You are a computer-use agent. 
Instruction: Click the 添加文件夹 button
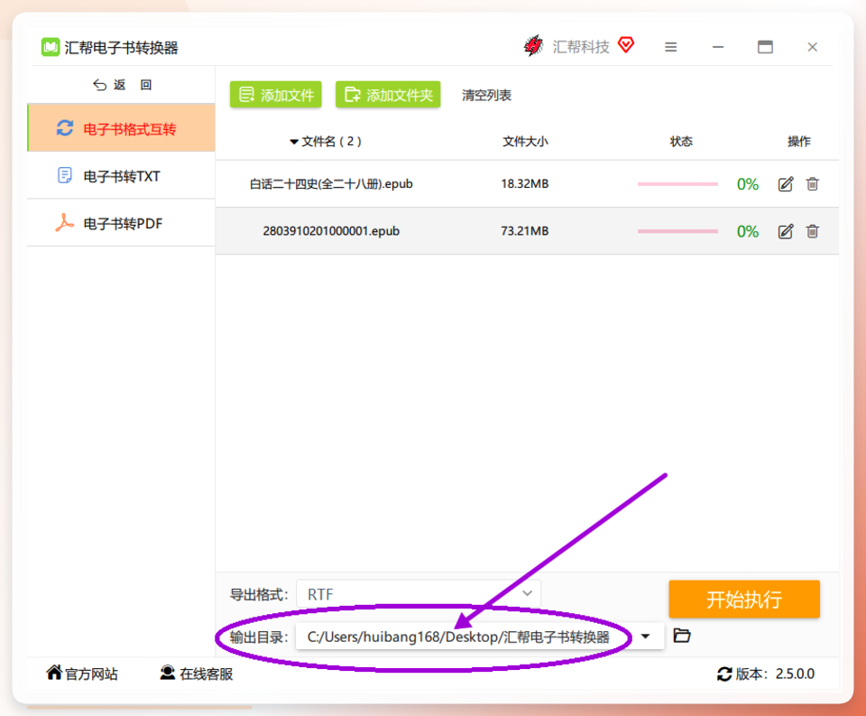tap(388, 95)
